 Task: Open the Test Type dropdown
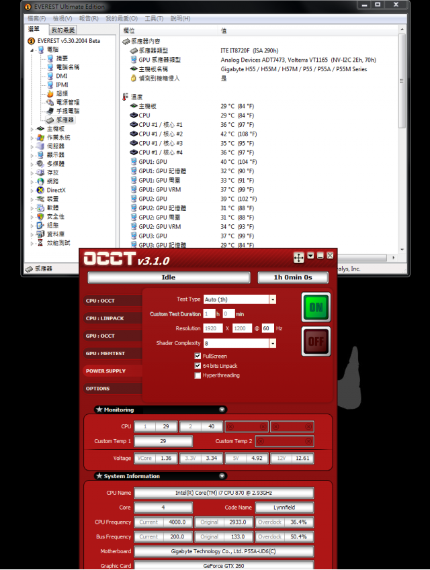click(273, 299)
